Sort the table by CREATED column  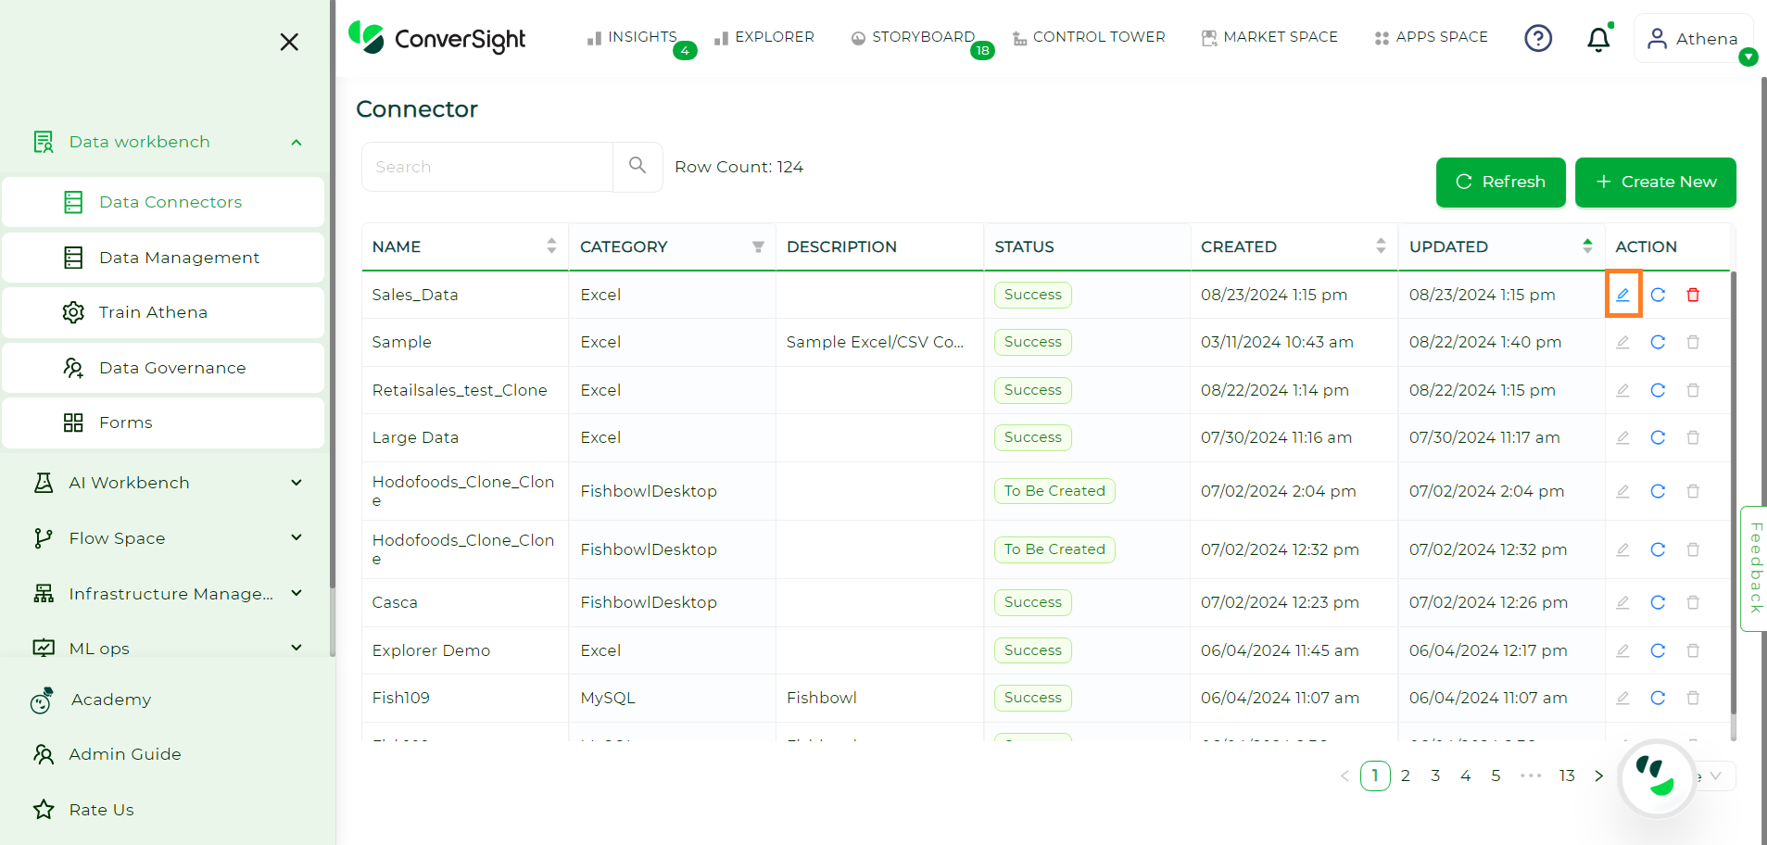click(x=1381, y=246)
